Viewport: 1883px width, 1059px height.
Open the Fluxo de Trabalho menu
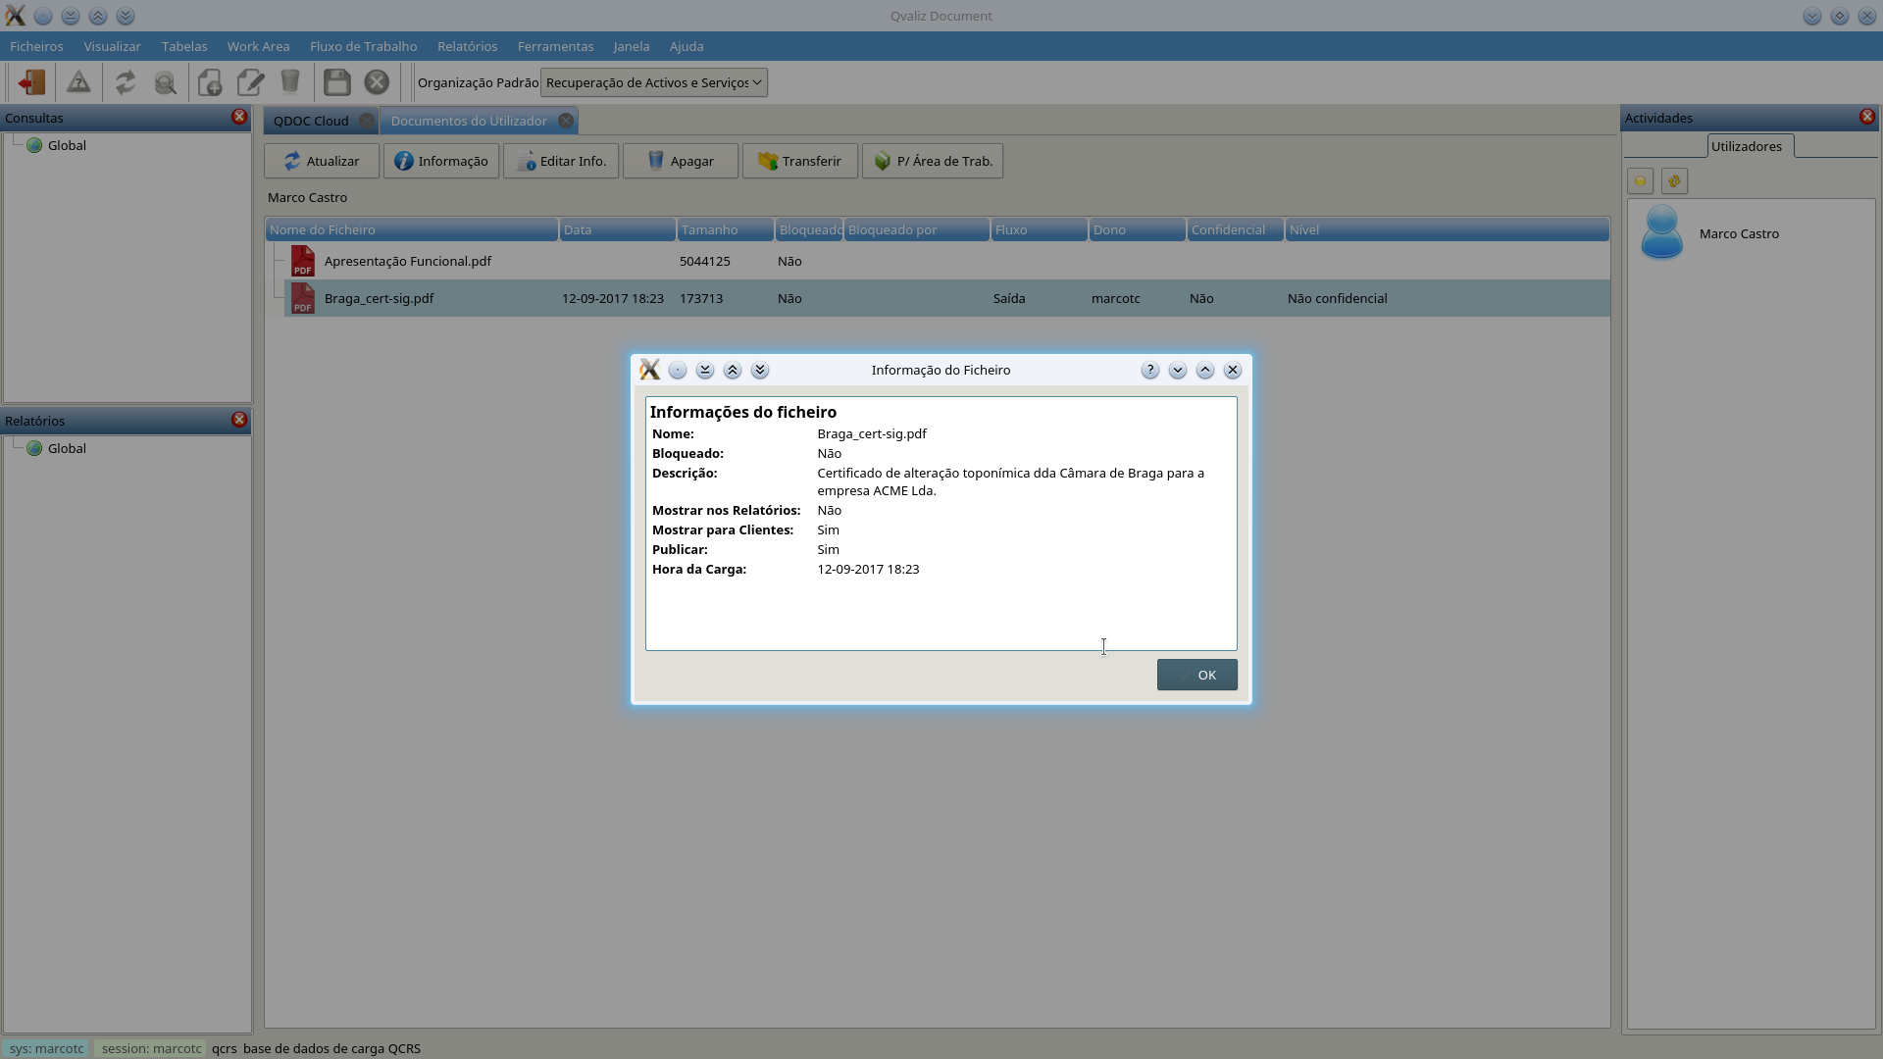[363, 46]
